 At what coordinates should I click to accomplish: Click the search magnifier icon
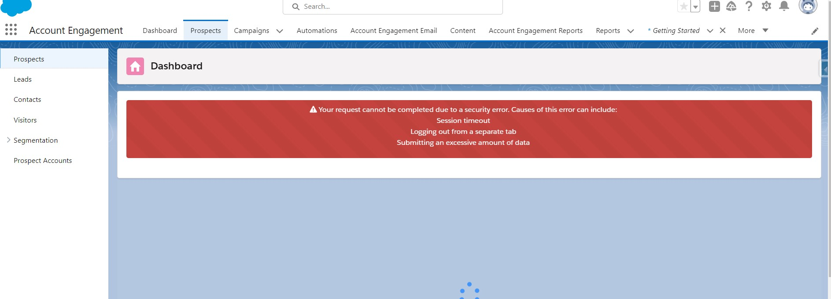(296, 7)
